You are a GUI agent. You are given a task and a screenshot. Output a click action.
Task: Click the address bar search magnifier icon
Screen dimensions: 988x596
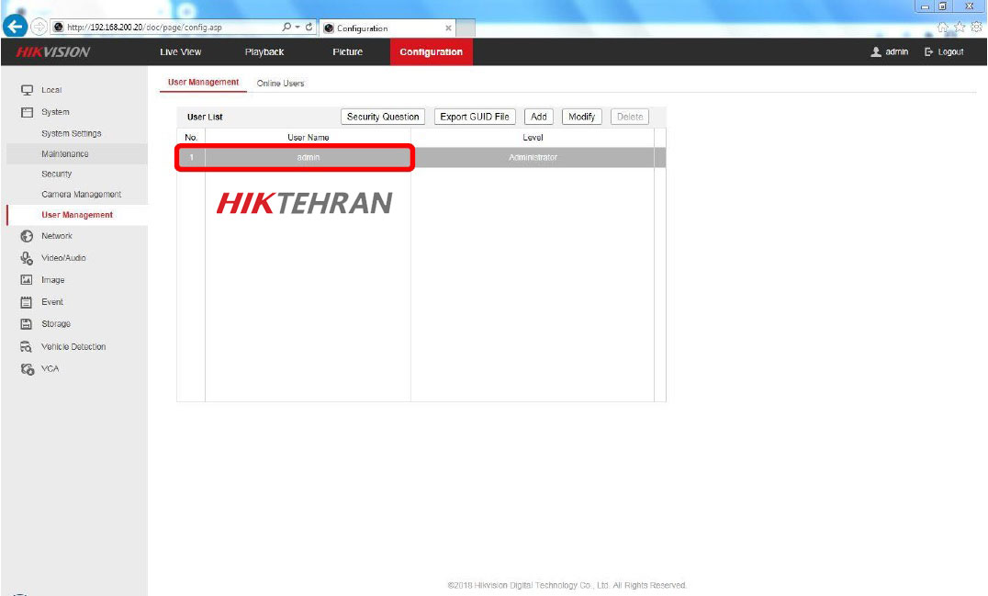(286, 28)
